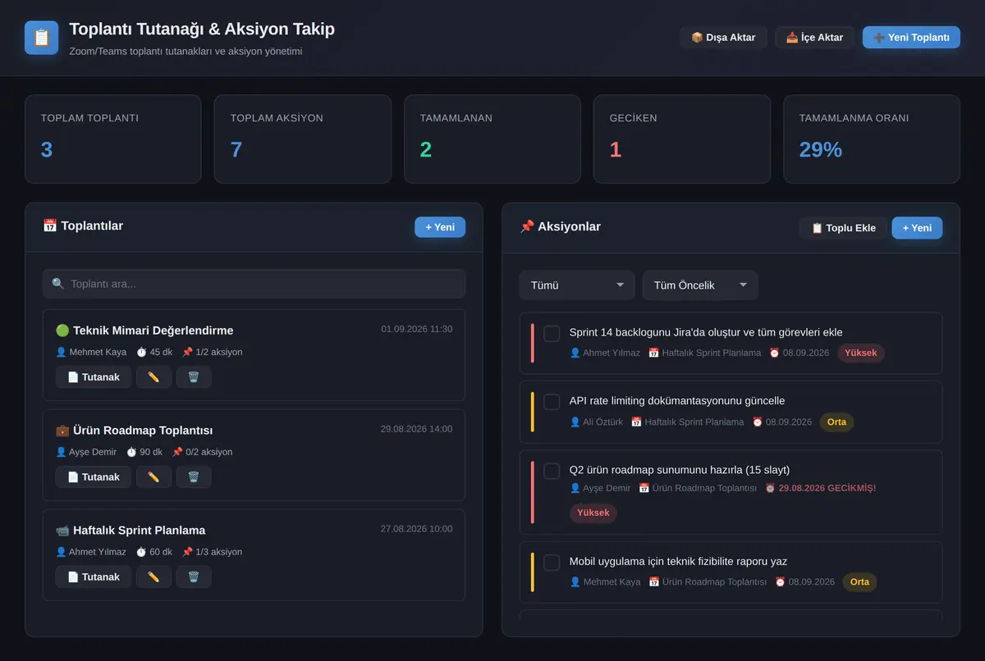985x661 pixels.
Task: Click Orta badge on API rate limiting action
Action: 836,422
